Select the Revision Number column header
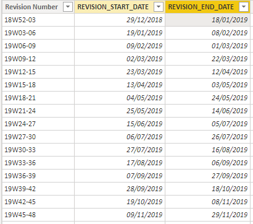This screenshot has height=224, width=253. coord(38,7)
